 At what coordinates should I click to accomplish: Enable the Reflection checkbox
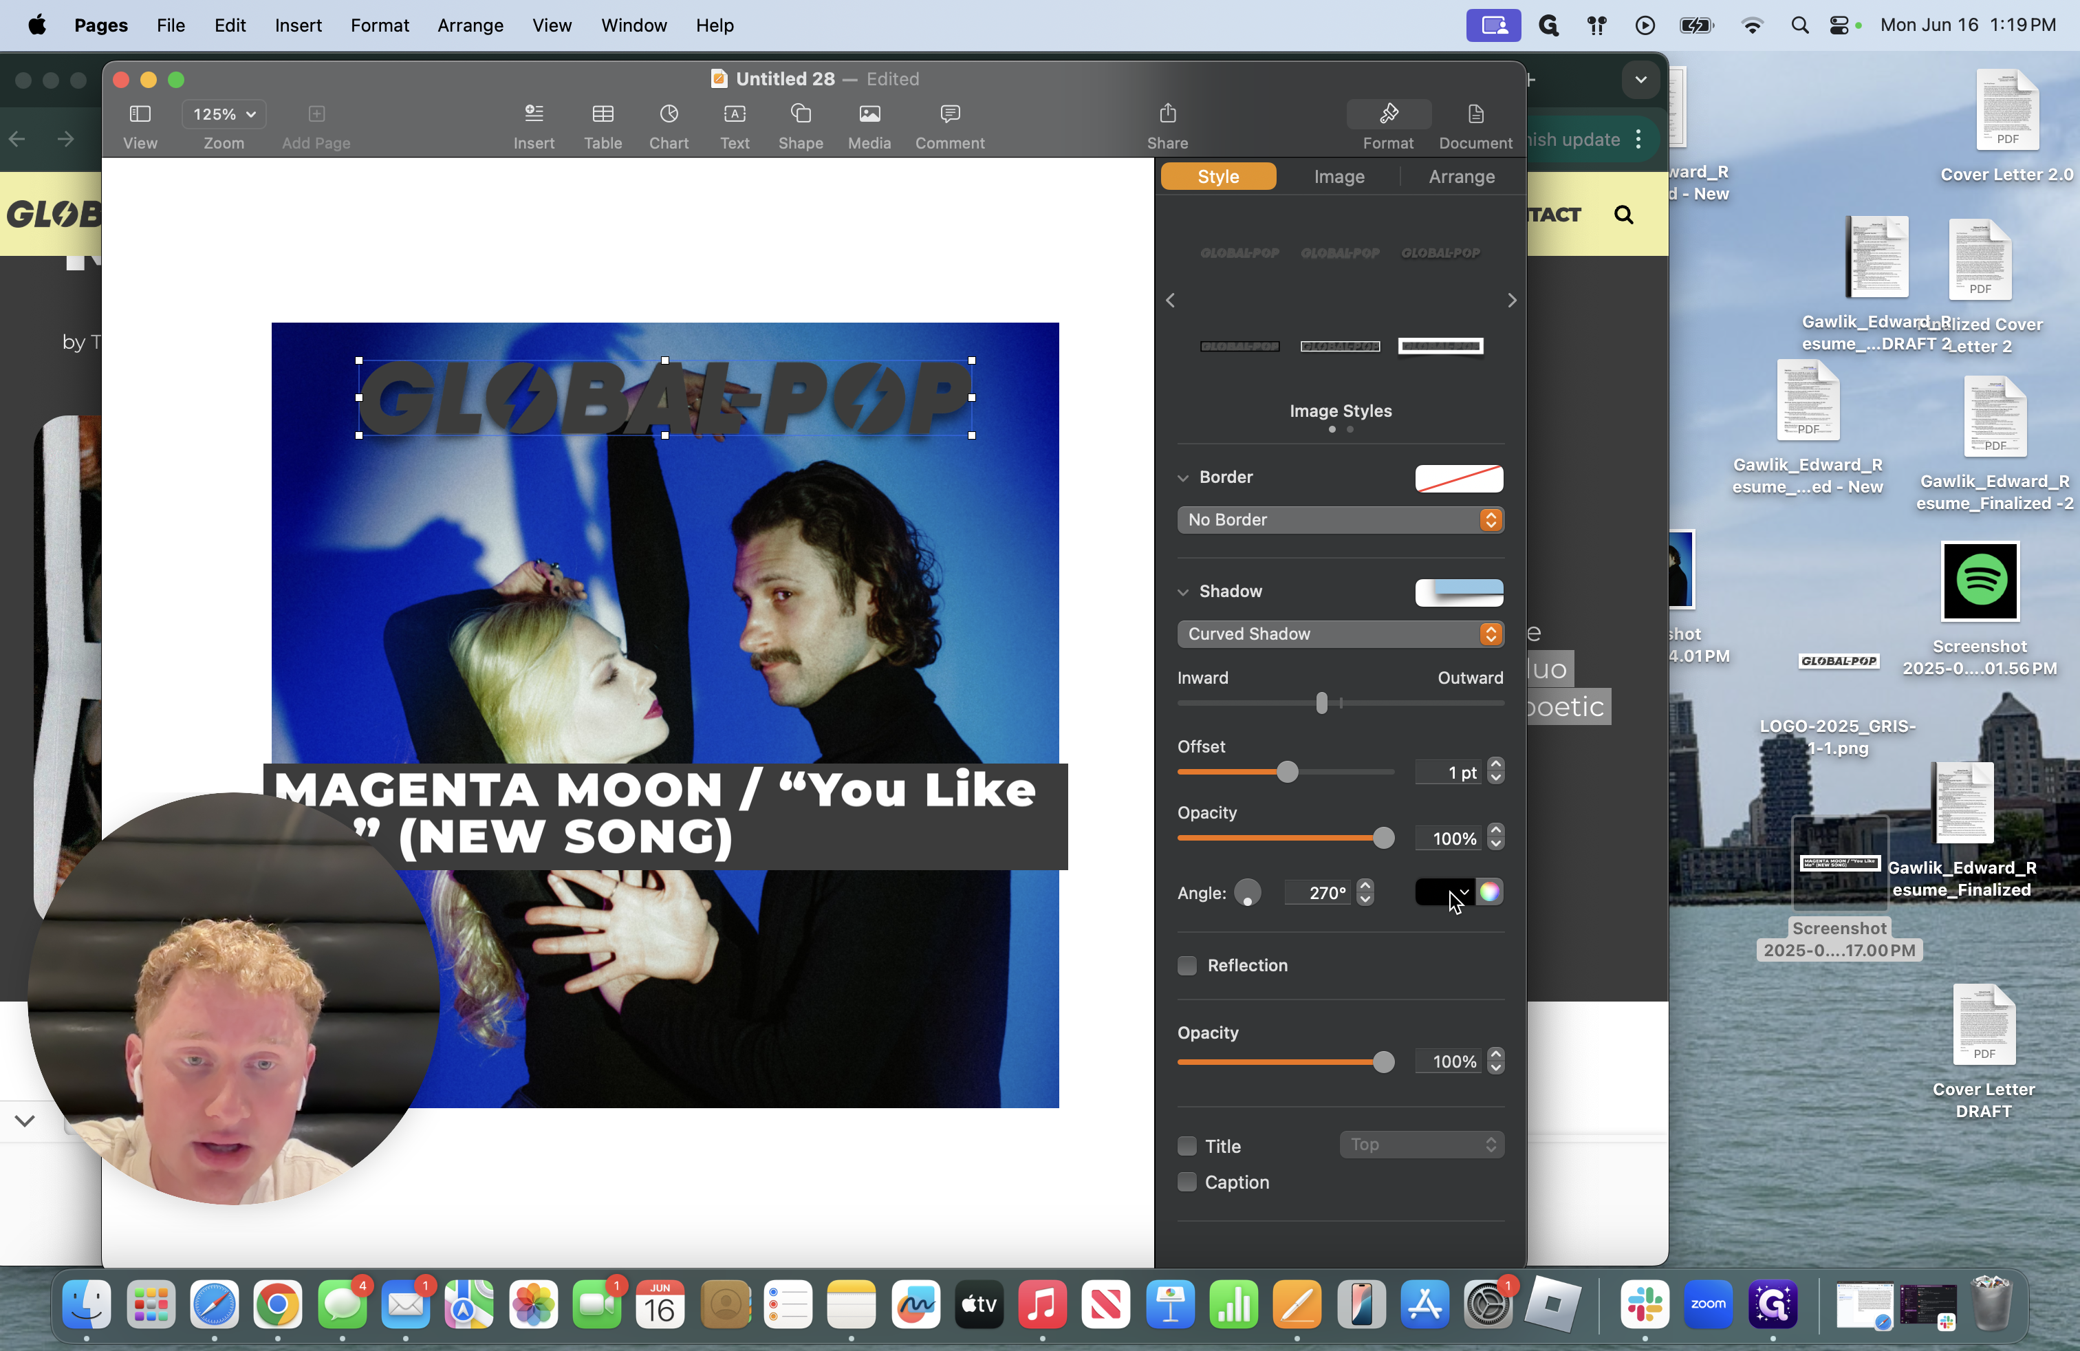1186,964
